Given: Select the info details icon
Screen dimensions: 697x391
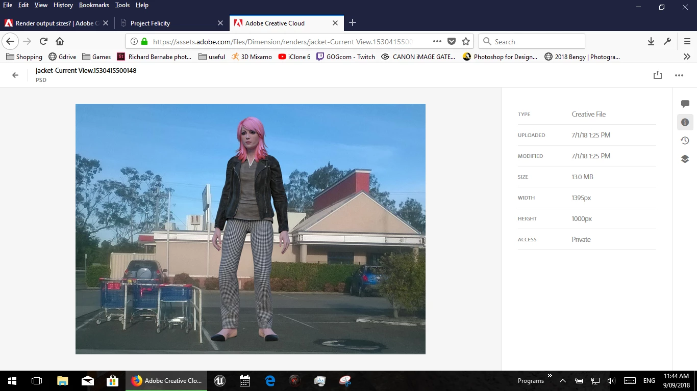Looking at the screenshot, I should click(685, 122).
